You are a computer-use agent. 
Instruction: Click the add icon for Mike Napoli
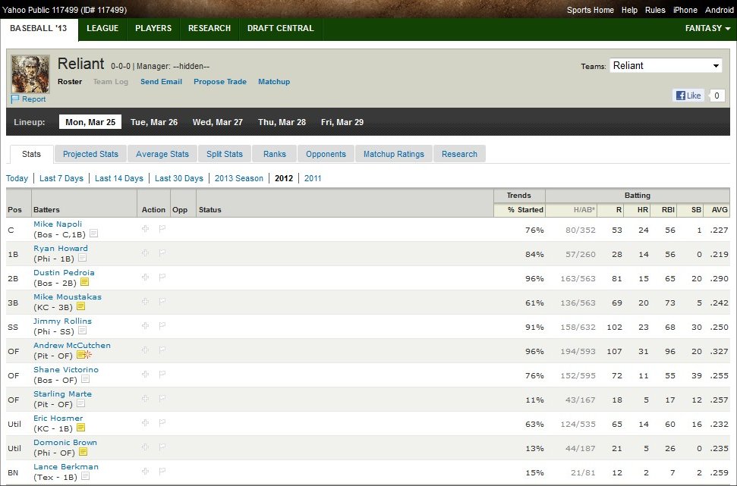click(145, 229)
